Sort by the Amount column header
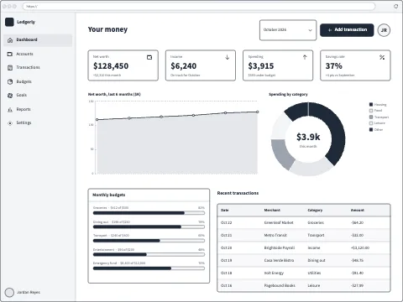This screenshot has height=302, width=403. [x=358, y=210]
